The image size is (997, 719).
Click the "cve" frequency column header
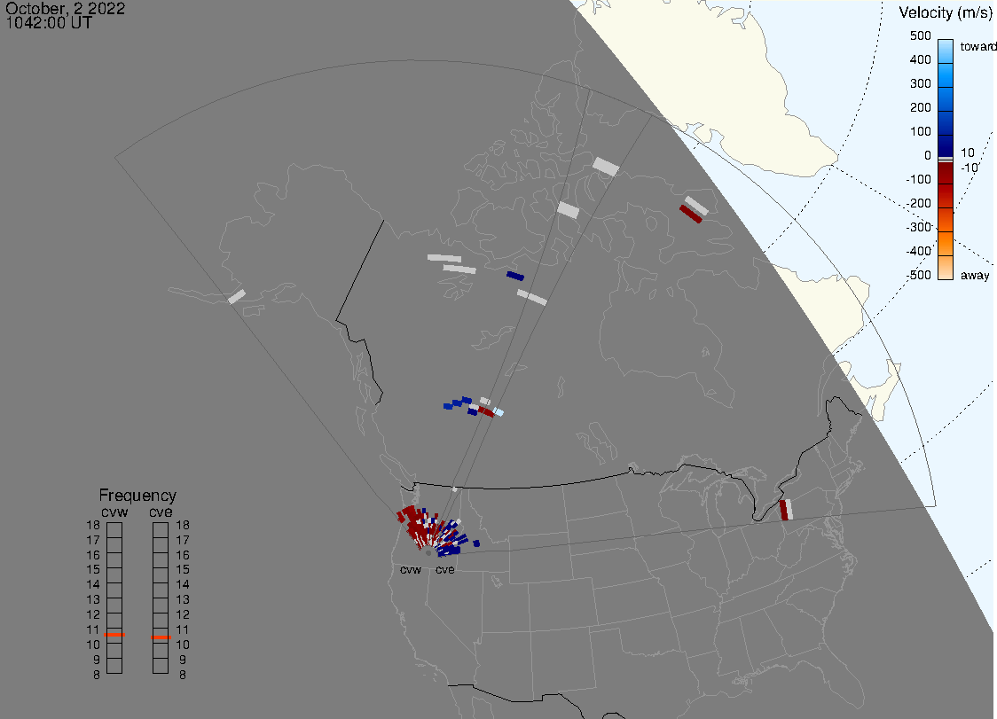[161, 512]
